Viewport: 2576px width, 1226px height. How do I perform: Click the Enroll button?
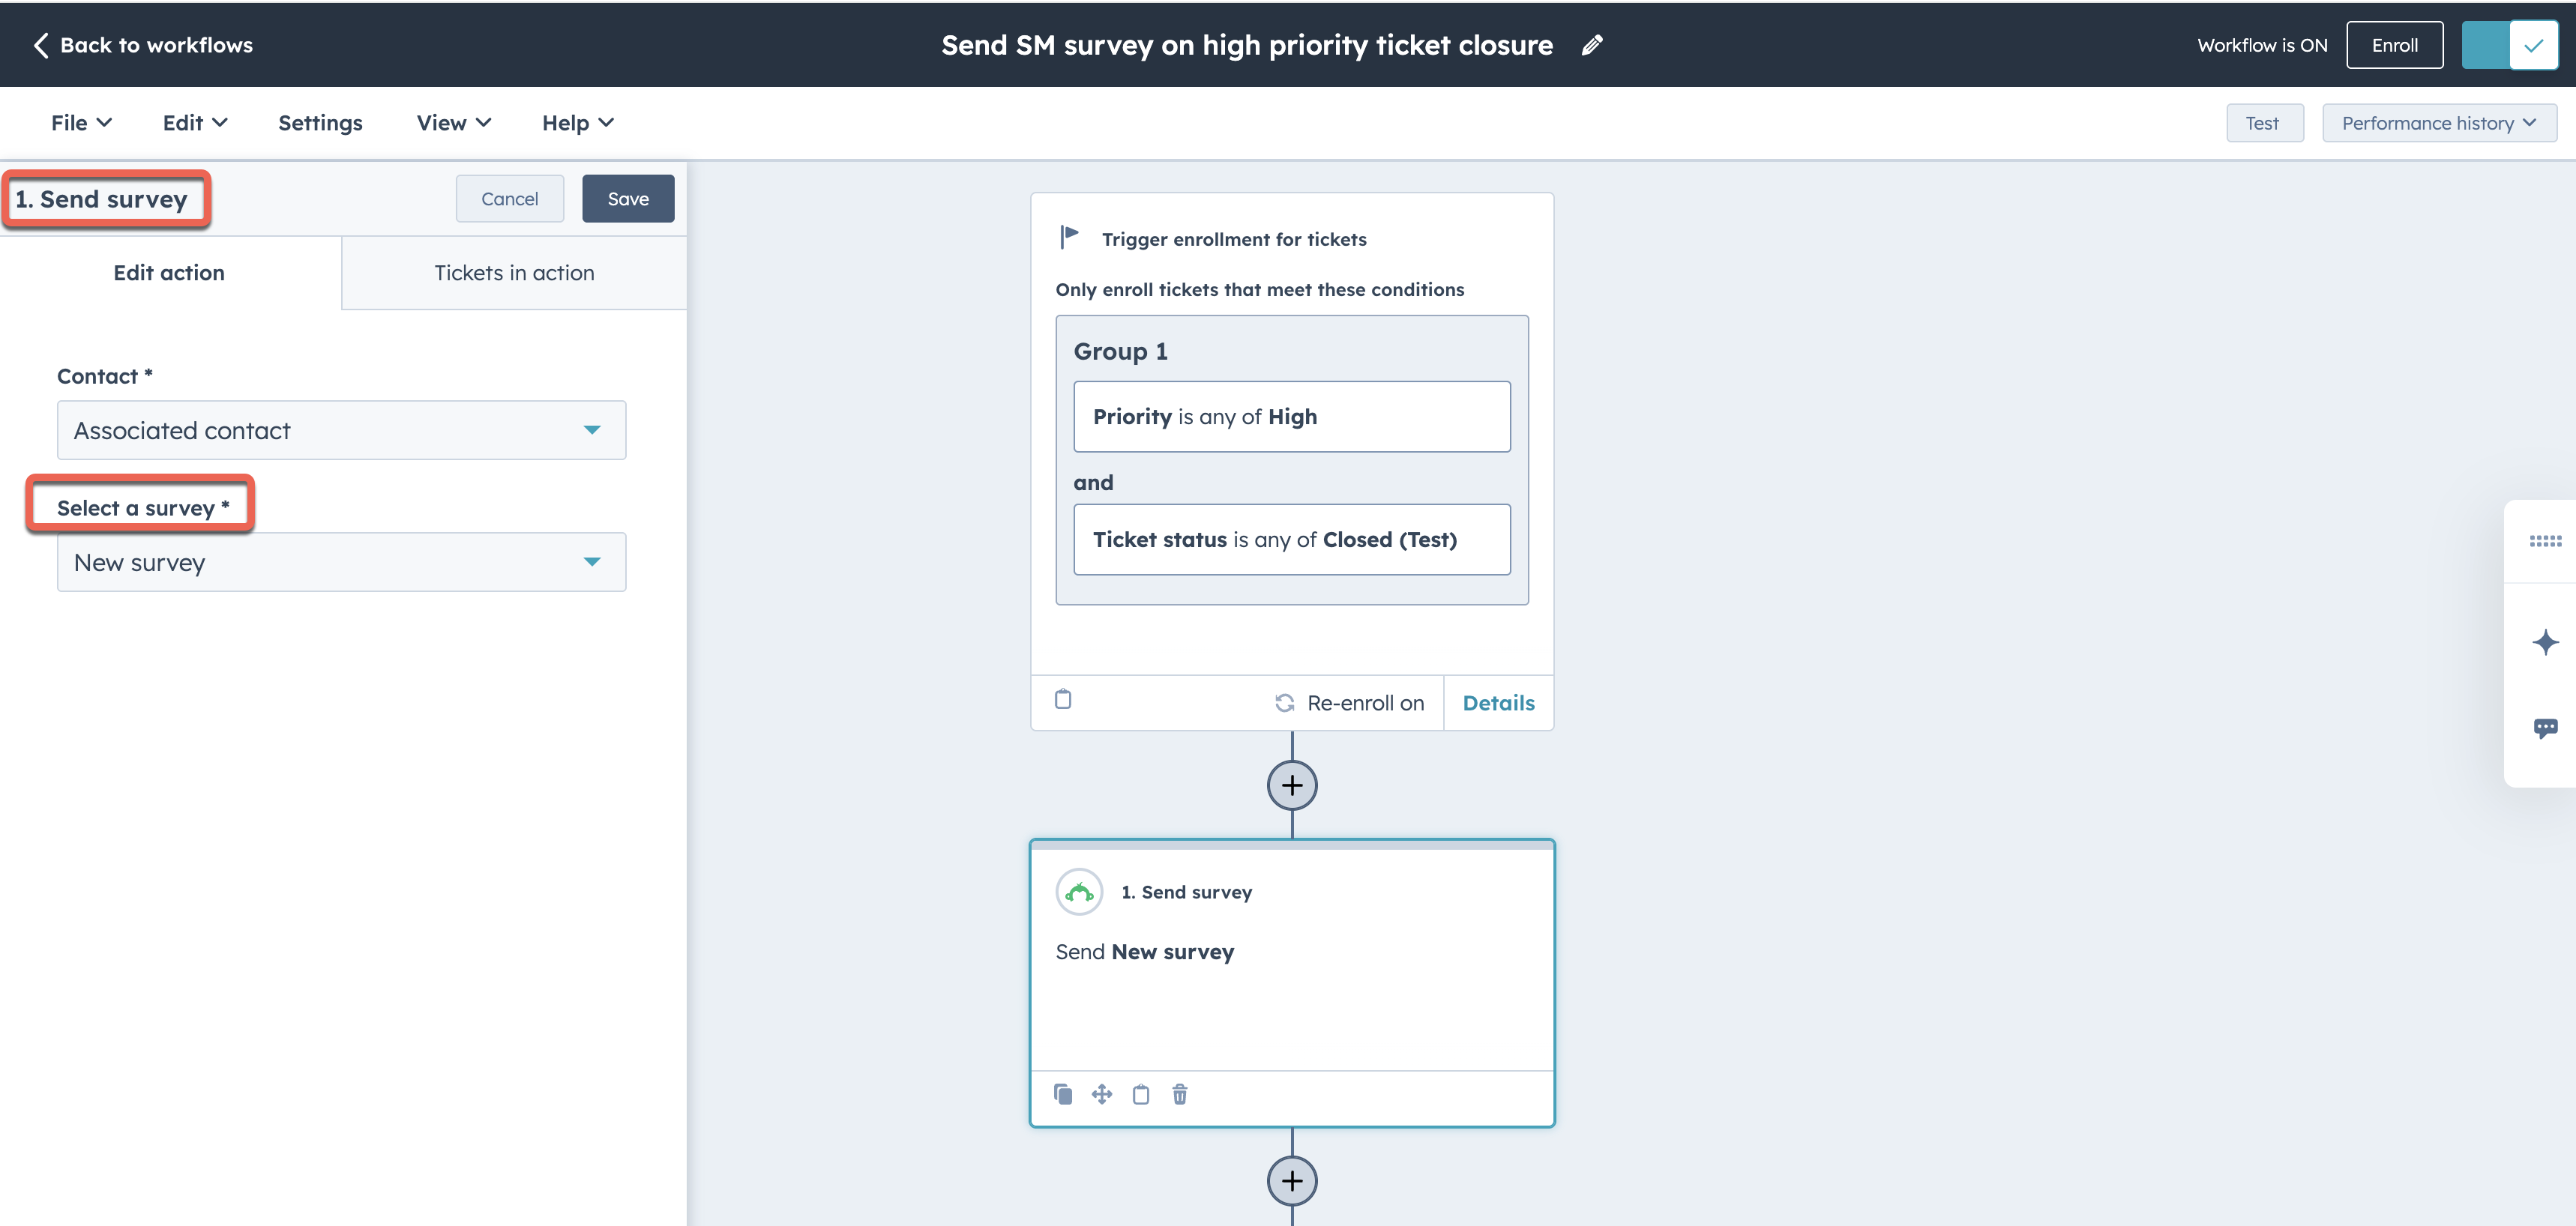(x=2394, y=45)
